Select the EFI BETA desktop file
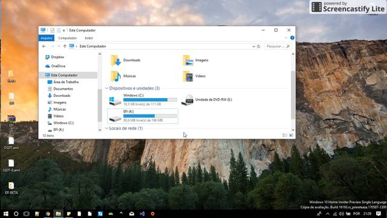The width and height of the screenshot is (387, 218). tap(11, 188)
